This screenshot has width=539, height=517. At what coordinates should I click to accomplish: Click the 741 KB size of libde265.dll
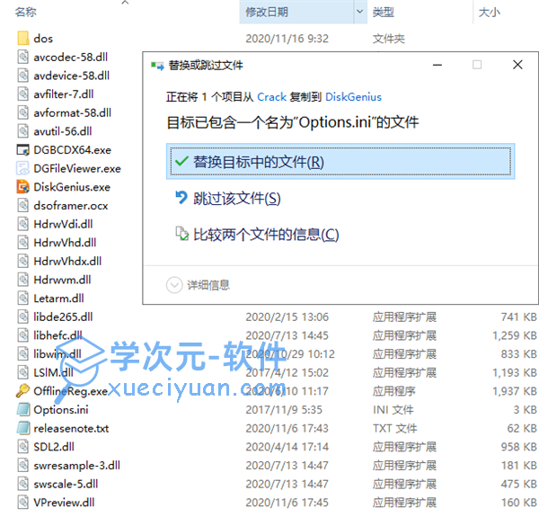[518, 317]
